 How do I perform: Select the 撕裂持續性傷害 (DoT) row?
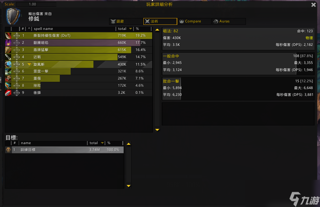(x=78, y=36)
